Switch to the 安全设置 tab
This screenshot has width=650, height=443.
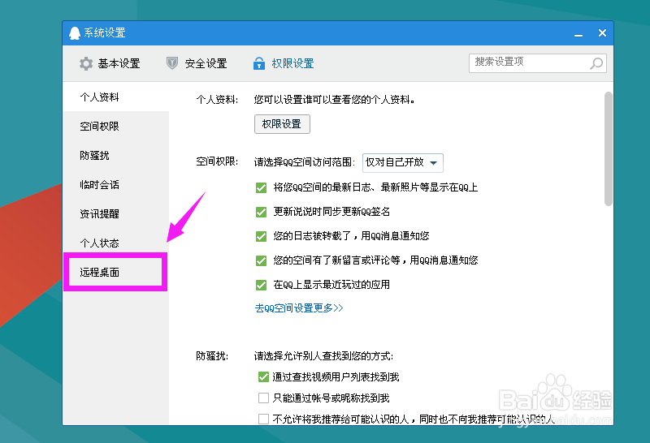tap(197, 63)
